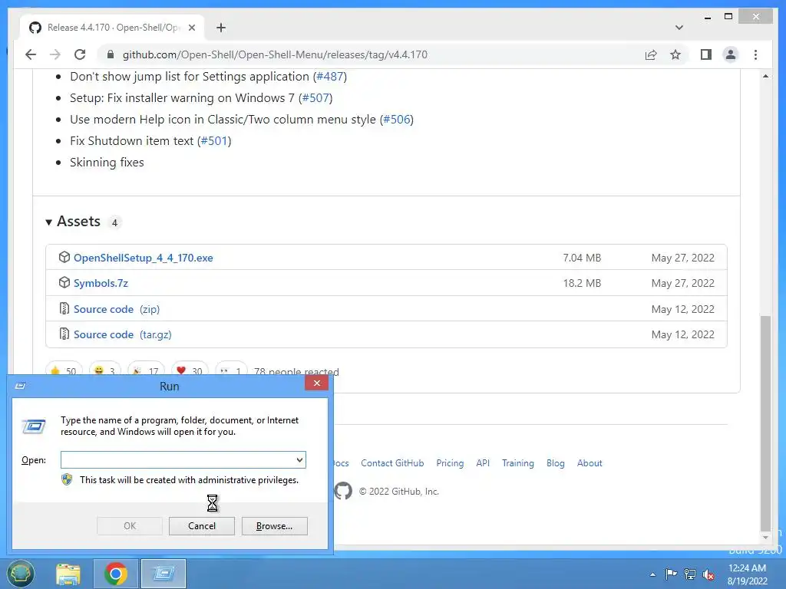Open issue link #507
The width and height of the screenshot is (786, 589).
tap(315, 98)
